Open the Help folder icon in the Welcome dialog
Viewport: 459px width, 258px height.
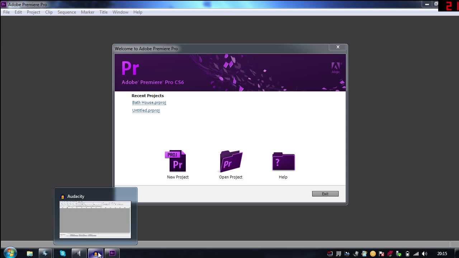(283, 162)
